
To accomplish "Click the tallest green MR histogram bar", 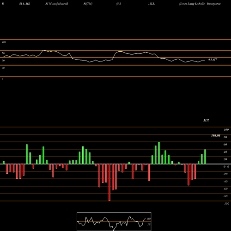I will 159,153.
